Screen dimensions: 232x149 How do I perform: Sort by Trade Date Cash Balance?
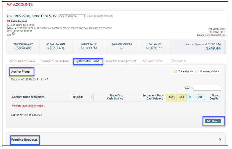[x=115, y=97]
